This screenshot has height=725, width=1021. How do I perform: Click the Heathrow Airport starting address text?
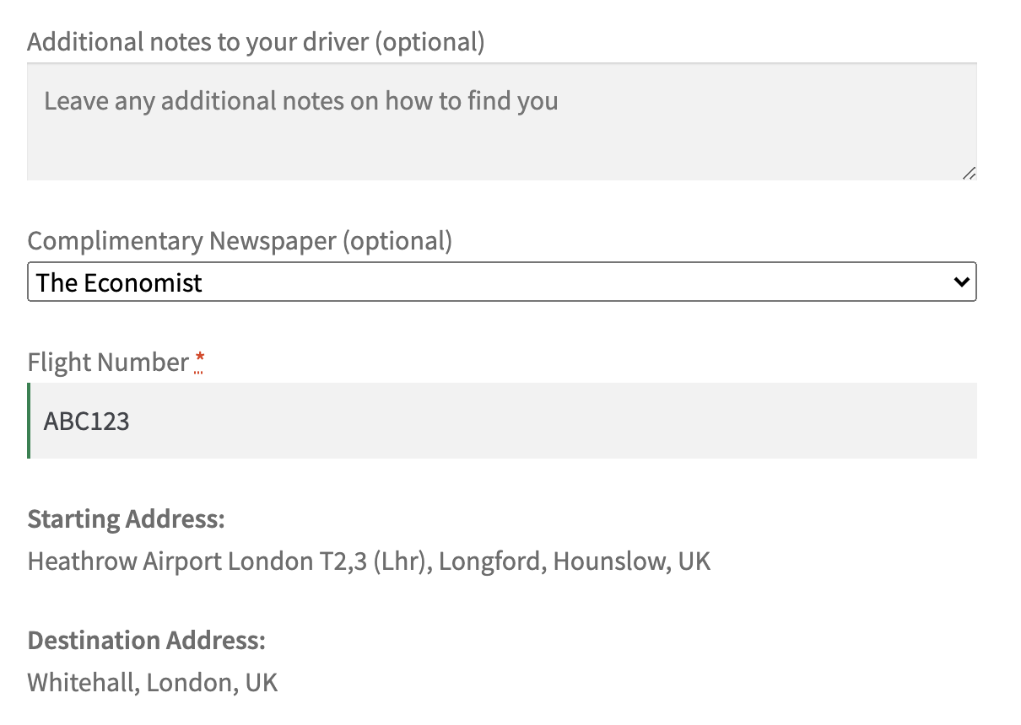click(x=369, y=561)
